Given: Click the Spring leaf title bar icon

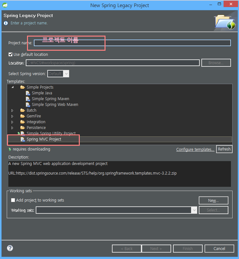Looking at the screenshot, I should tap(5, 5).
